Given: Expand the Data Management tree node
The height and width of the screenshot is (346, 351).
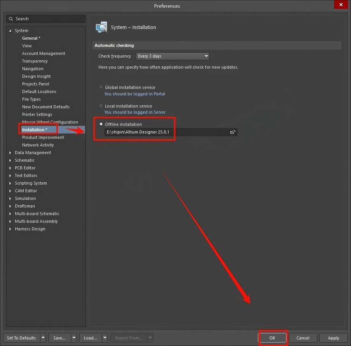Looking at the screenshot, I should click(x=10, y=153).
